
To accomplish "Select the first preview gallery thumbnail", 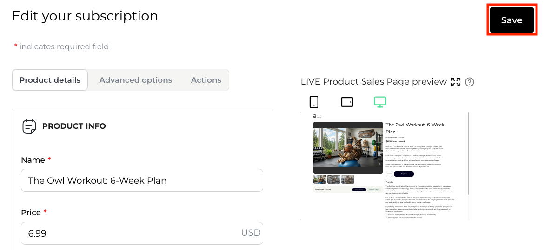I will pyautogui.click(x=320, y=179).
